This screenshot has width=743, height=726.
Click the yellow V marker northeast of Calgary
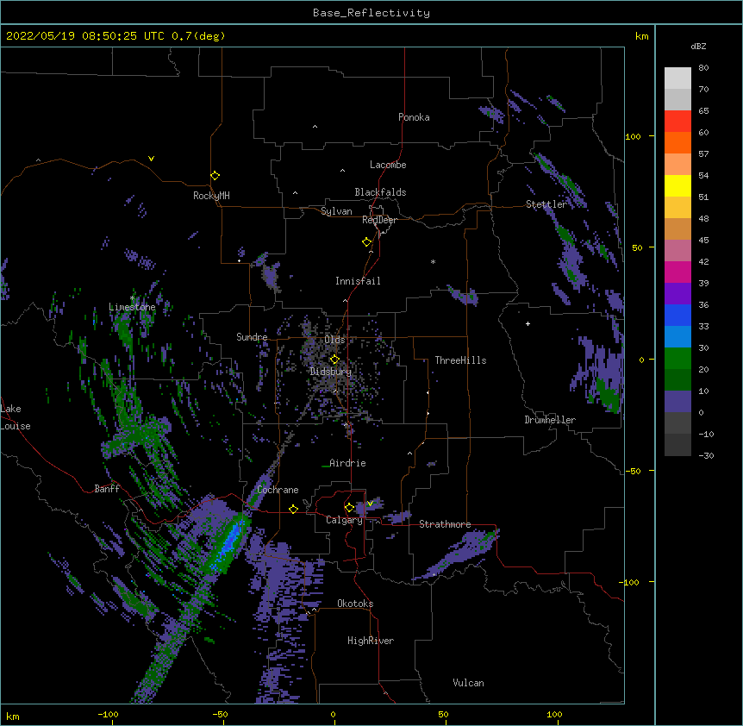(370, 504)
